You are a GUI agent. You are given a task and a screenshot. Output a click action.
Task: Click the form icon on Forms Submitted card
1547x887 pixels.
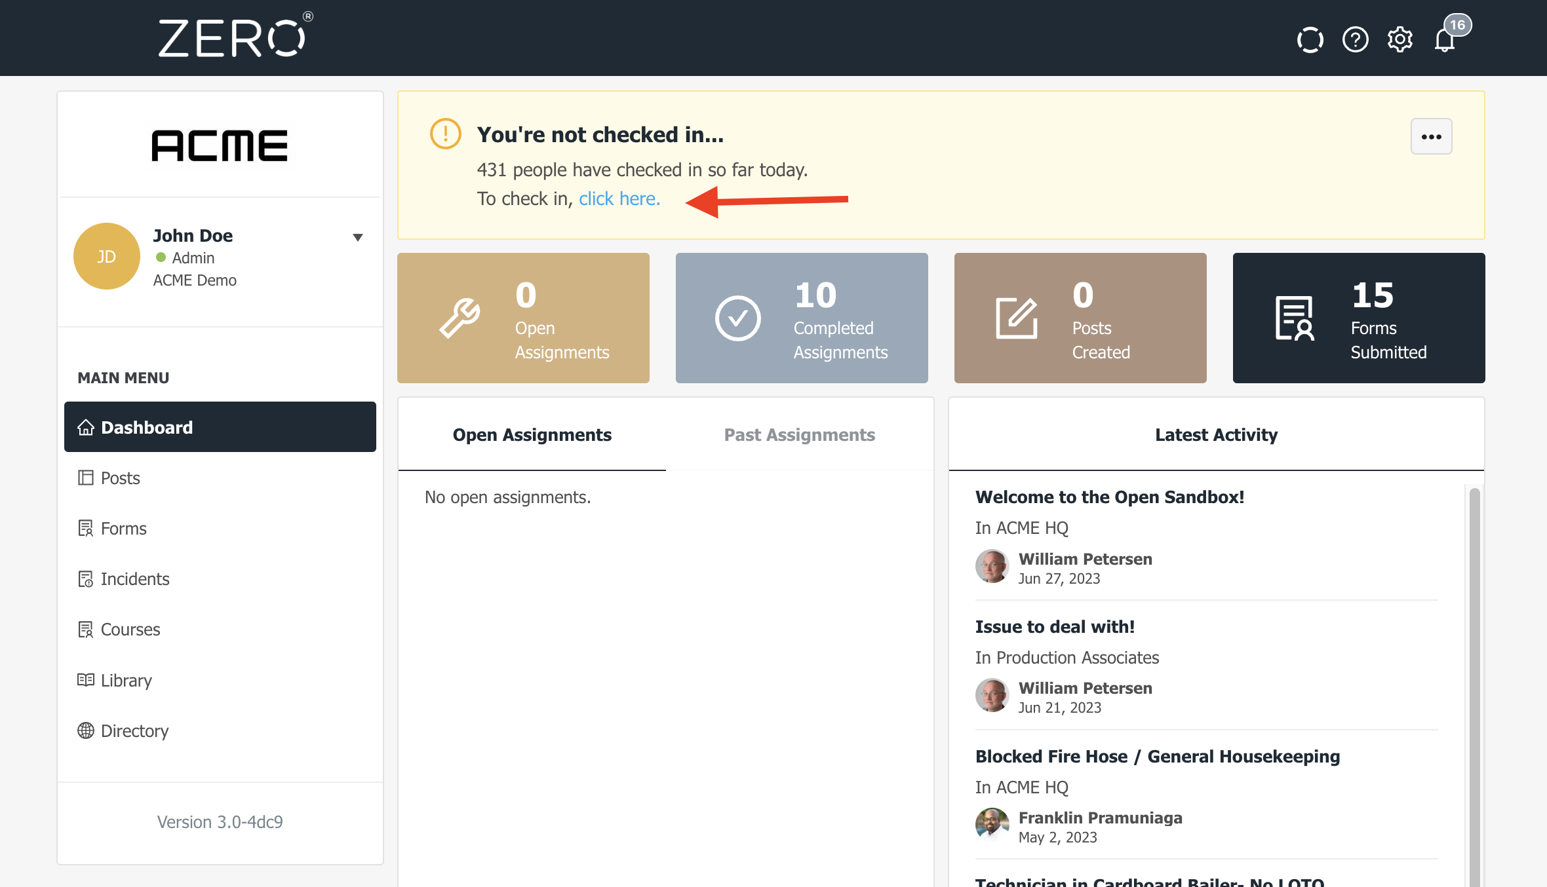pyautogui.click(x=1294, y=318)
